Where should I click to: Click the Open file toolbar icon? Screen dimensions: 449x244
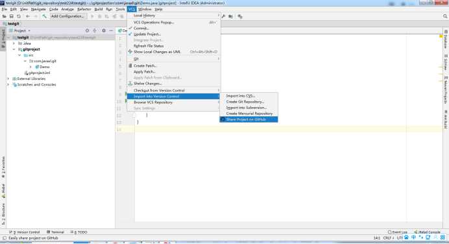point(5,16)
